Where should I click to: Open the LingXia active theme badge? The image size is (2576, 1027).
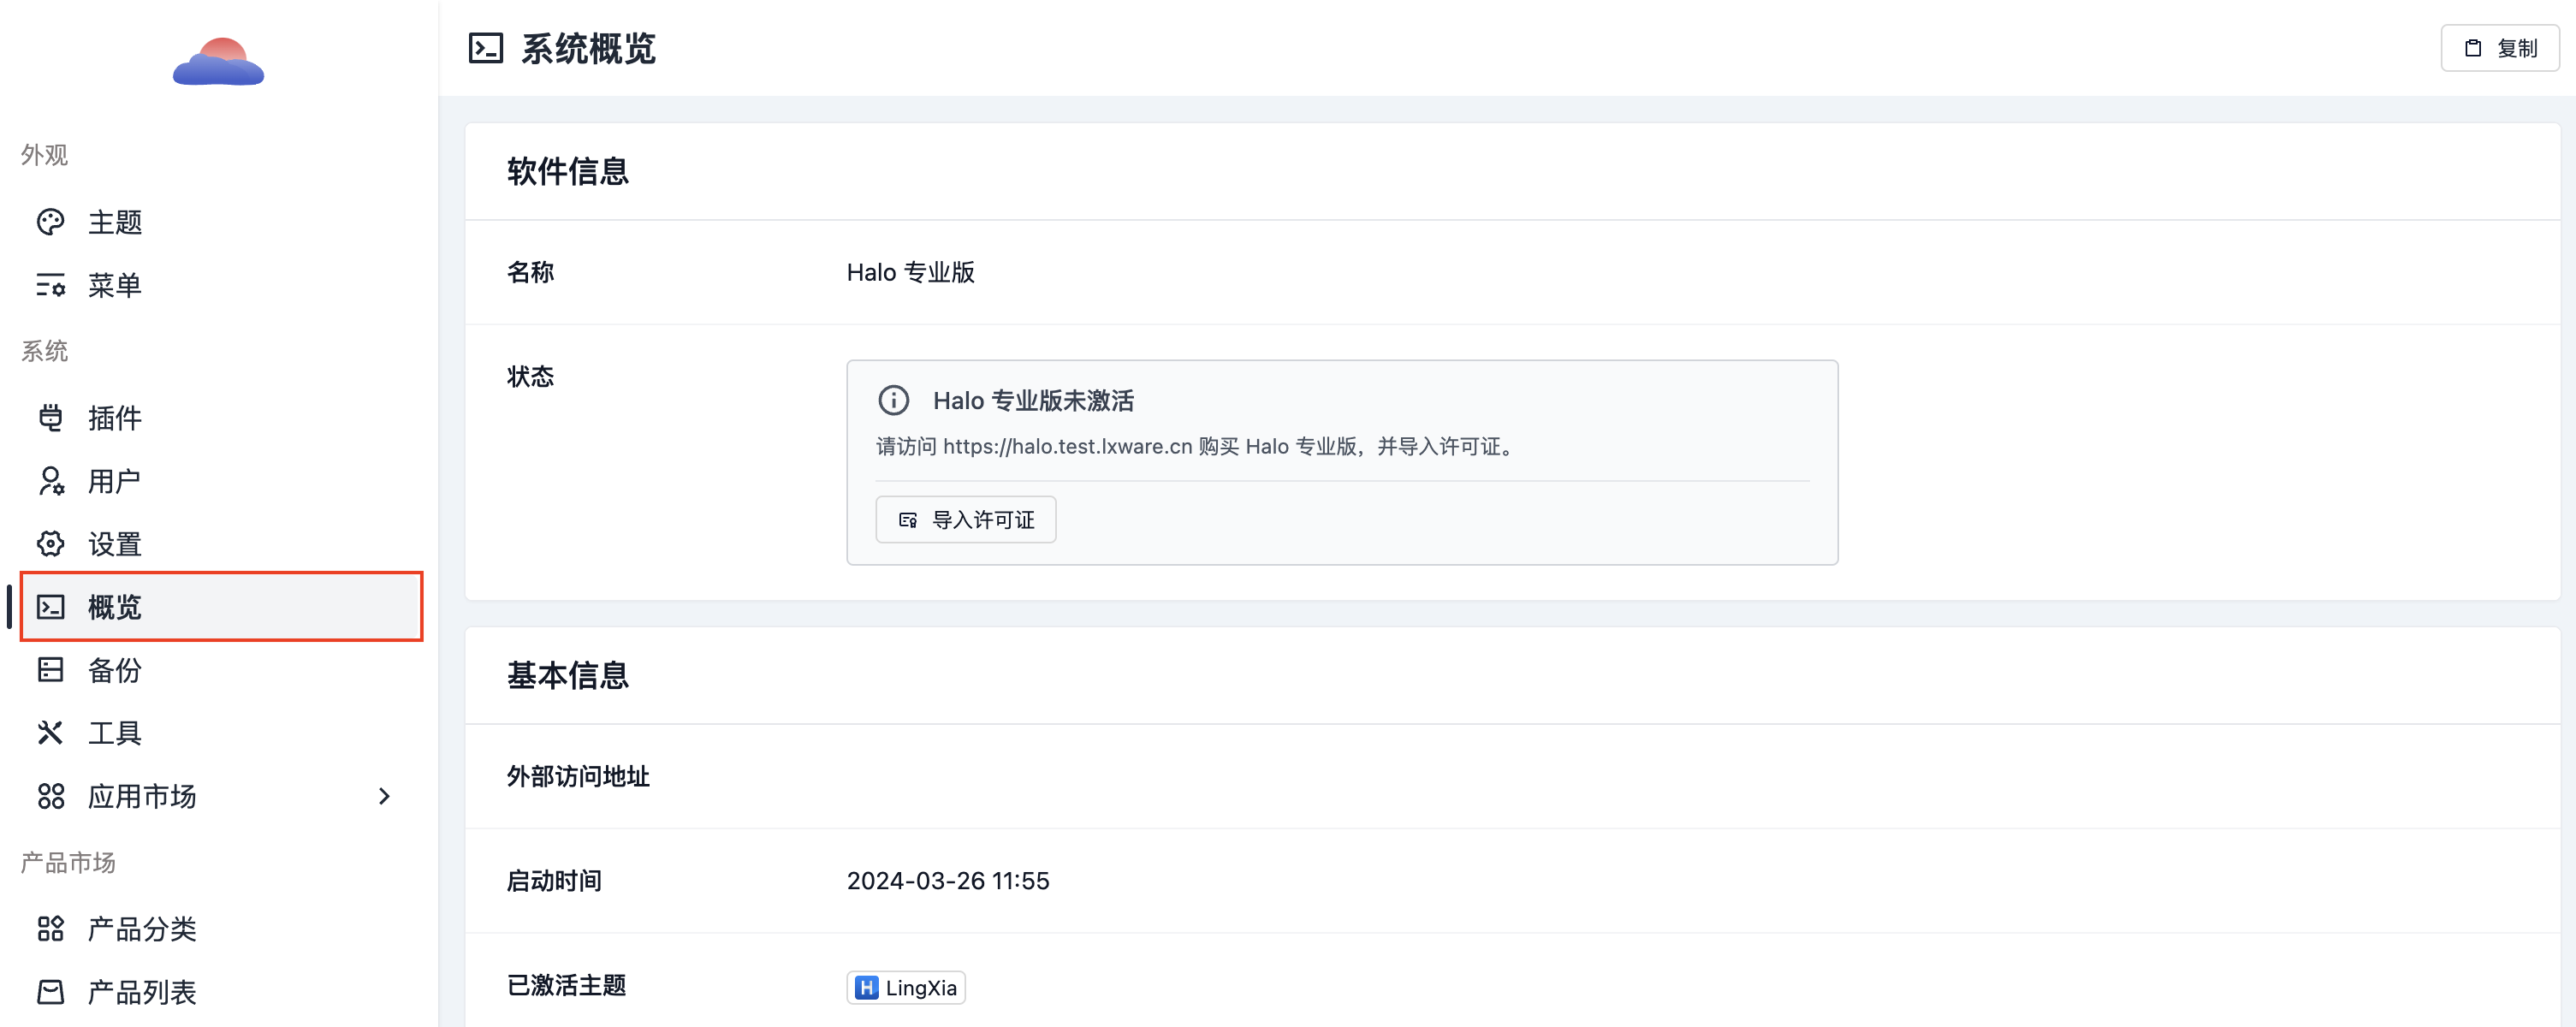tap(906, 988)
